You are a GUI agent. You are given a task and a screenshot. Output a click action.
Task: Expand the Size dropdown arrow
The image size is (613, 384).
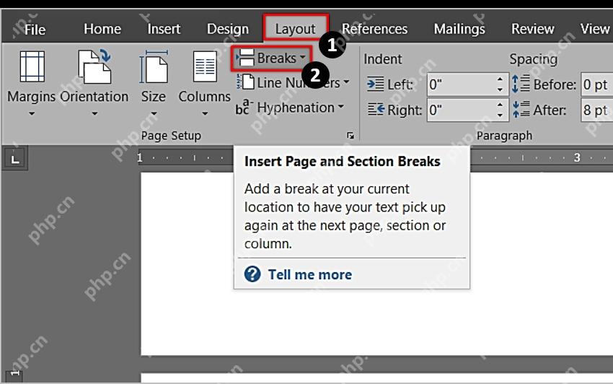pyautogui.click(x=154, y=114)
